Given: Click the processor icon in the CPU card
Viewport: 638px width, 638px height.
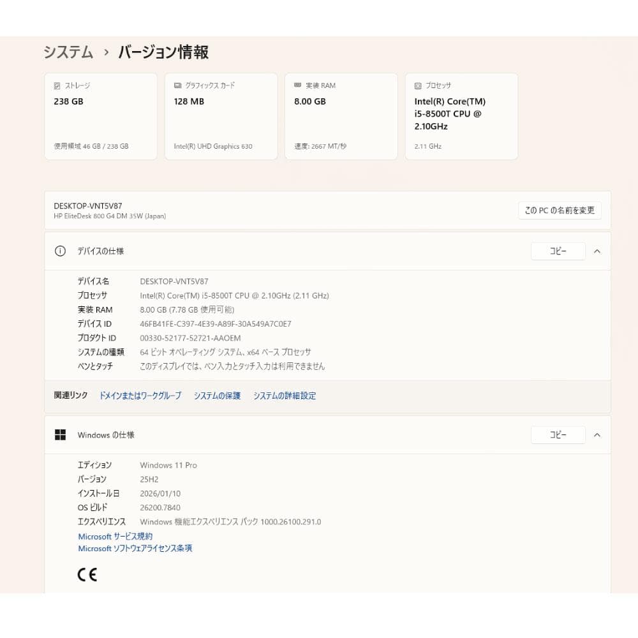Looking at the screenshot, I should point(418,86).
